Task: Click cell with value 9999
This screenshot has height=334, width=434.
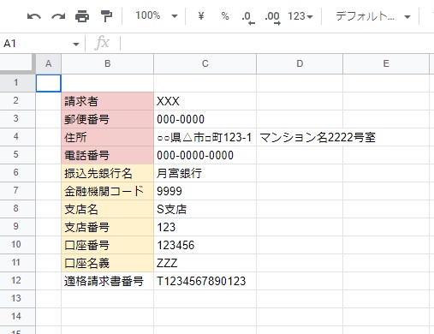Action: pyautogui.click(x=205, y=191)
